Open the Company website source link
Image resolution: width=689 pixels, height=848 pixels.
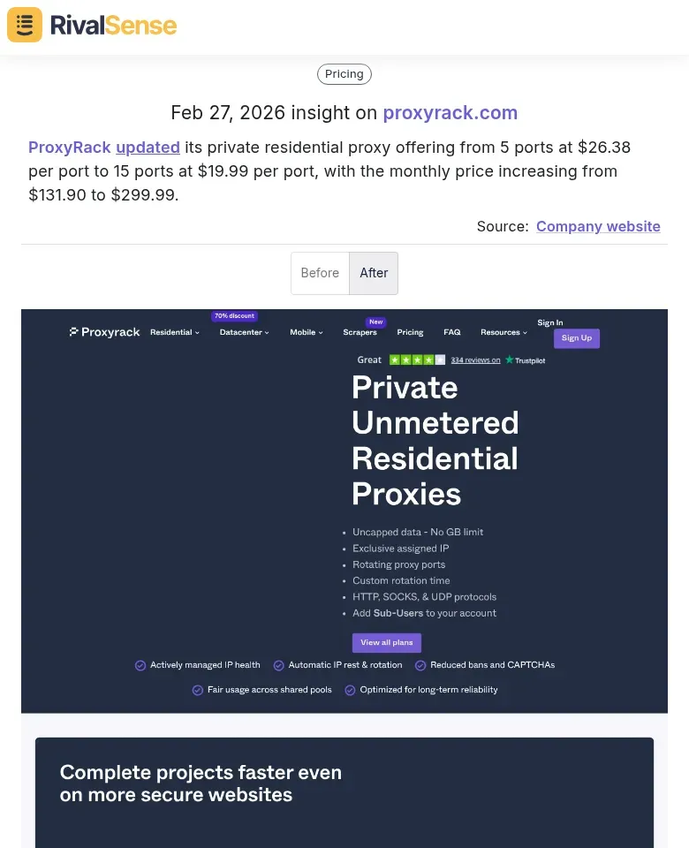(x=598, y=226)
